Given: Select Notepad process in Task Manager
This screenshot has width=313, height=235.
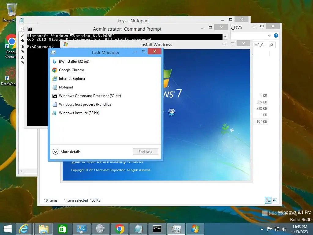Looking at the screenshot, I should pyautogui.click(x=105, y=87).
